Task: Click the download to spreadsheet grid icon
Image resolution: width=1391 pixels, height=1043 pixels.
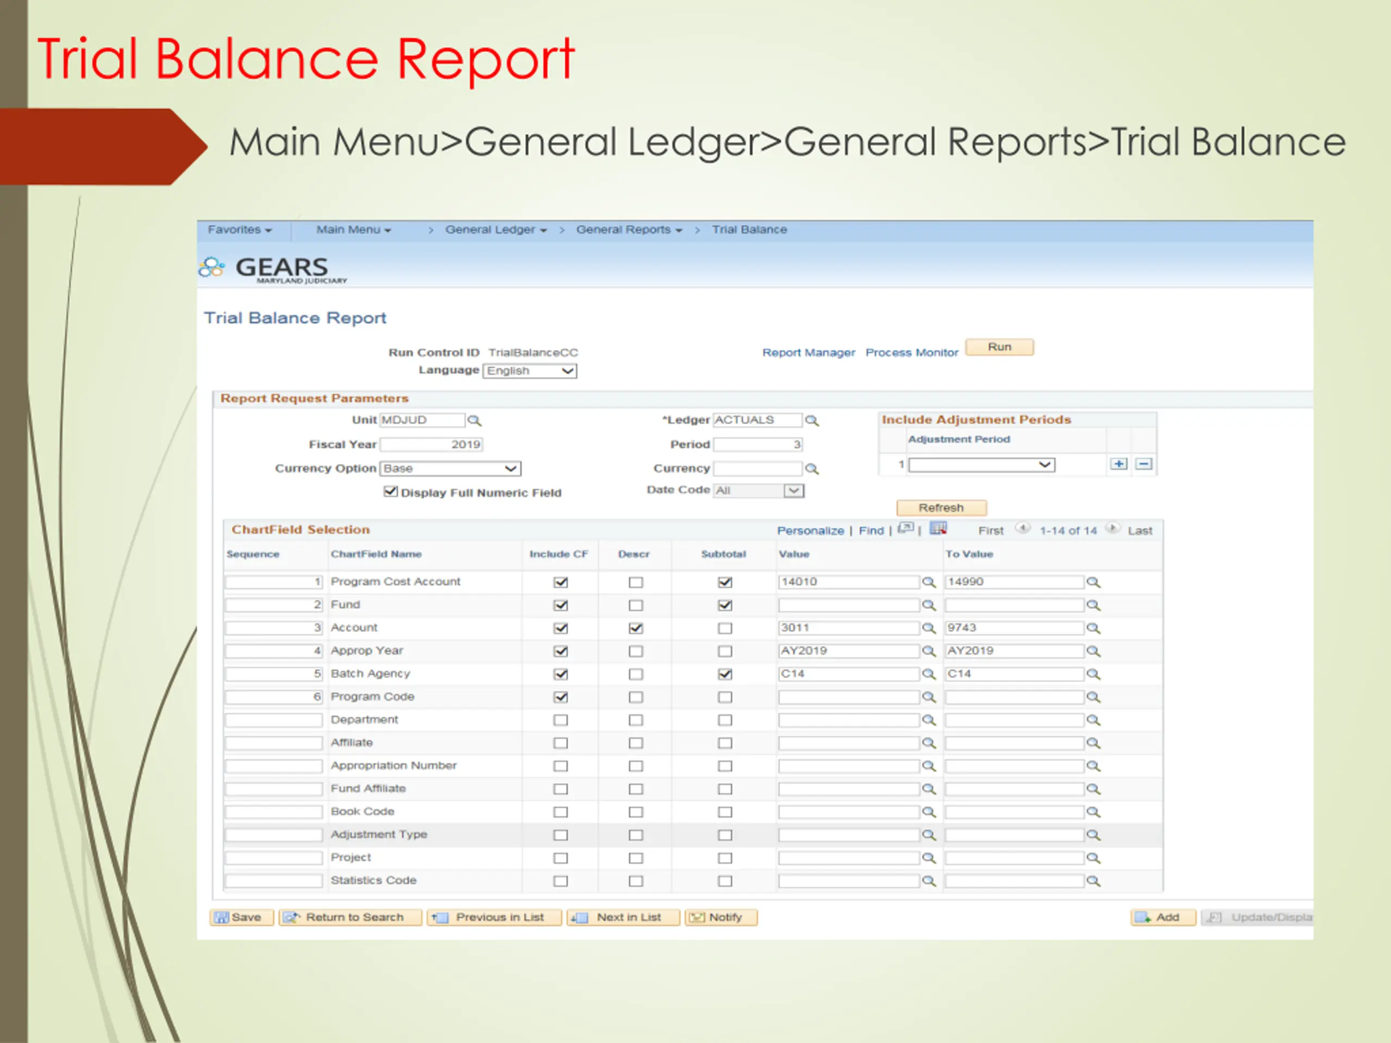Action: (938, 529)
